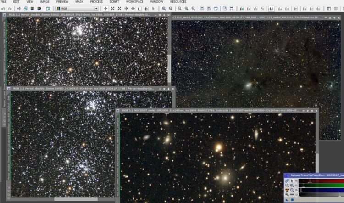Click the ScreenTransferFunction panel title bar
Viewport: 344px width, 203px height.
coord(314,175)
